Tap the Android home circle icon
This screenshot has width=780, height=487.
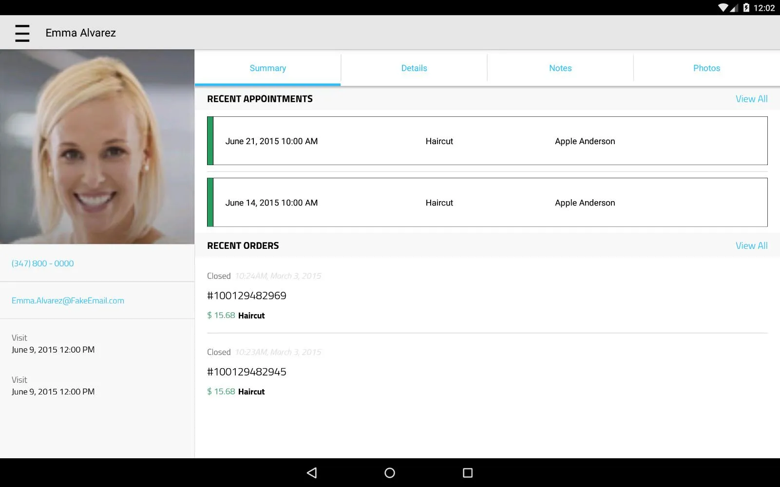[389, 472]
